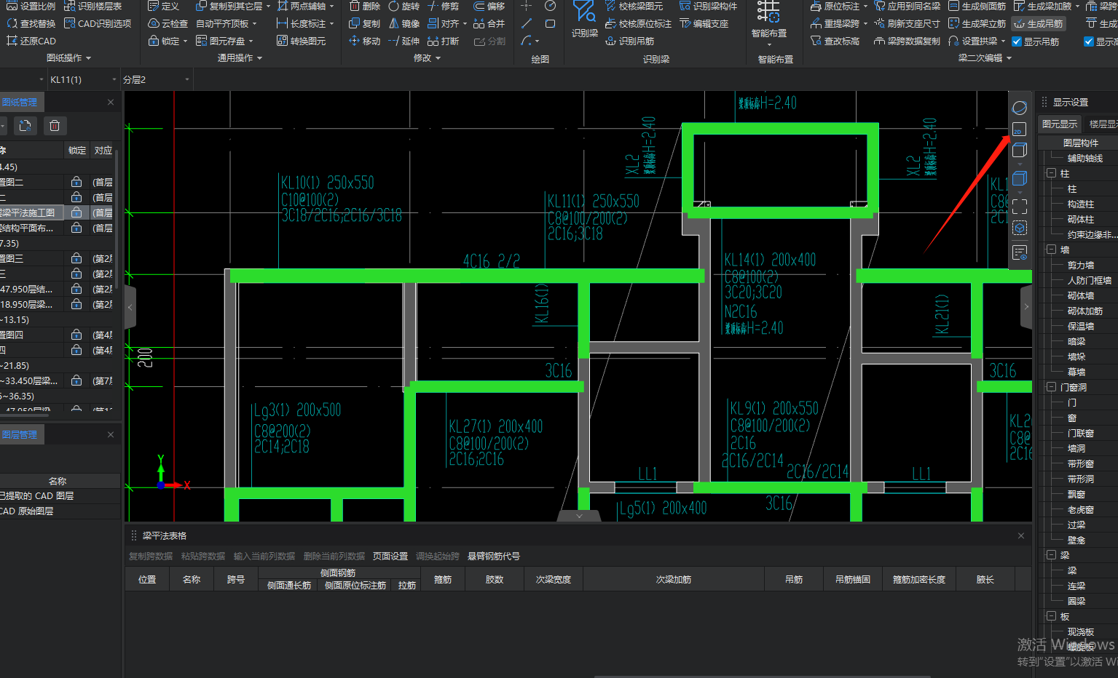
Task: Open the 梁二次编辑 group menu
Action: point(985,57)
